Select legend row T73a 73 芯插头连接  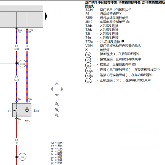click(x=103, y=42)
